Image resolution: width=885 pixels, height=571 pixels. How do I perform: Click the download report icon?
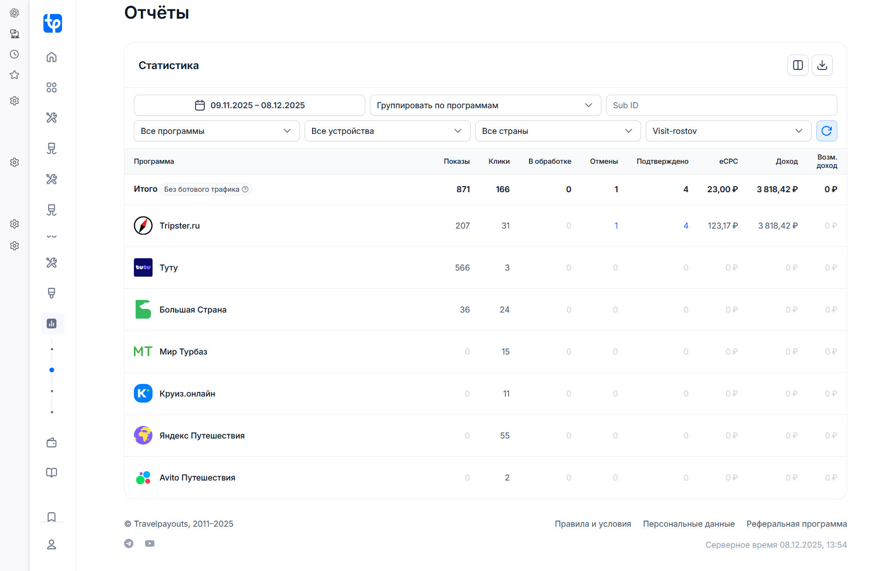point(822,65)
